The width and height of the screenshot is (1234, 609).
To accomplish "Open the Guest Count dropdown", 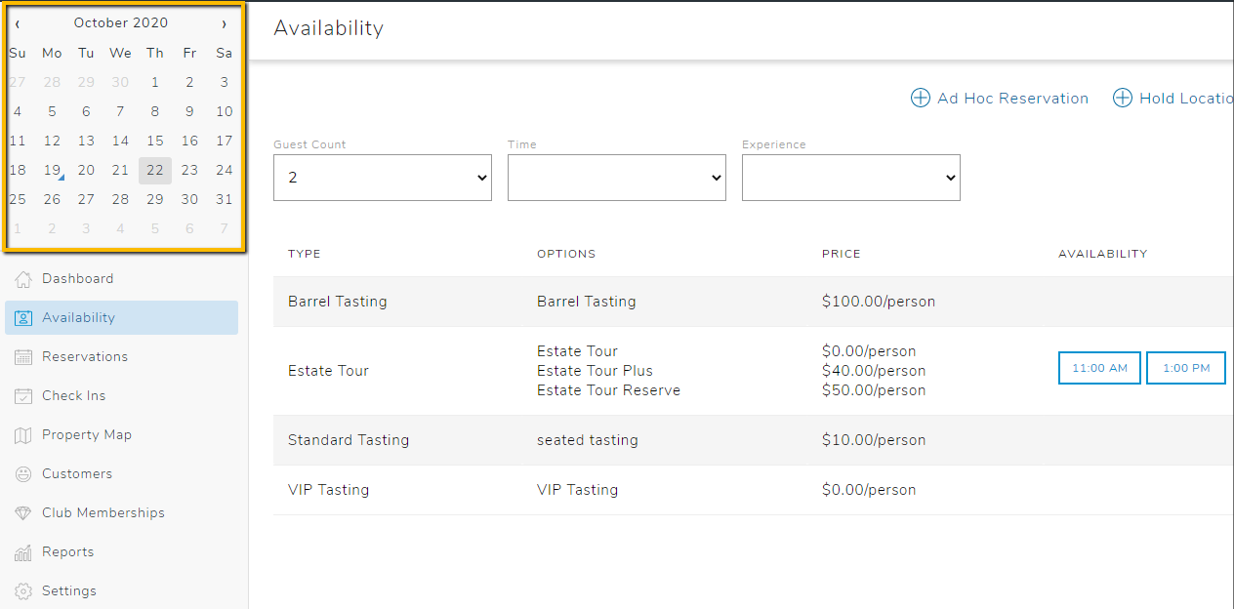I will [x=382, y=178].
